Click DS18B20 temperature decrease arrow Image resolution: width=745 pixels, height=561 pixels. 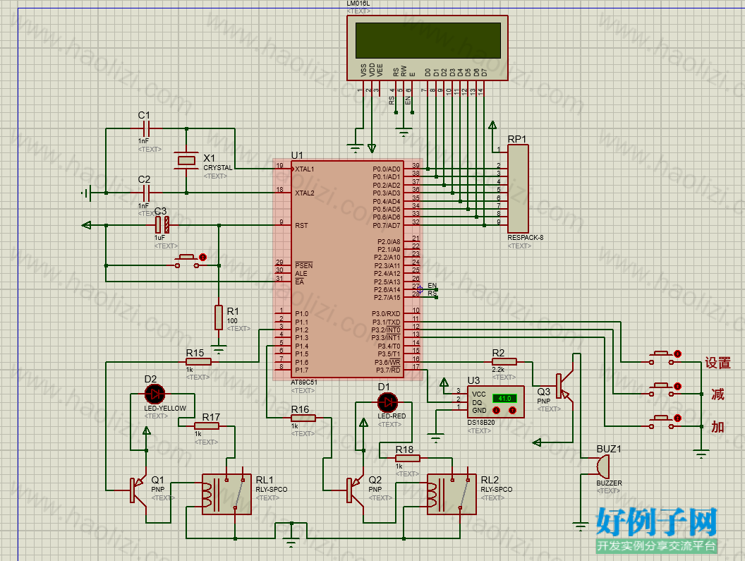coord(497,410)
